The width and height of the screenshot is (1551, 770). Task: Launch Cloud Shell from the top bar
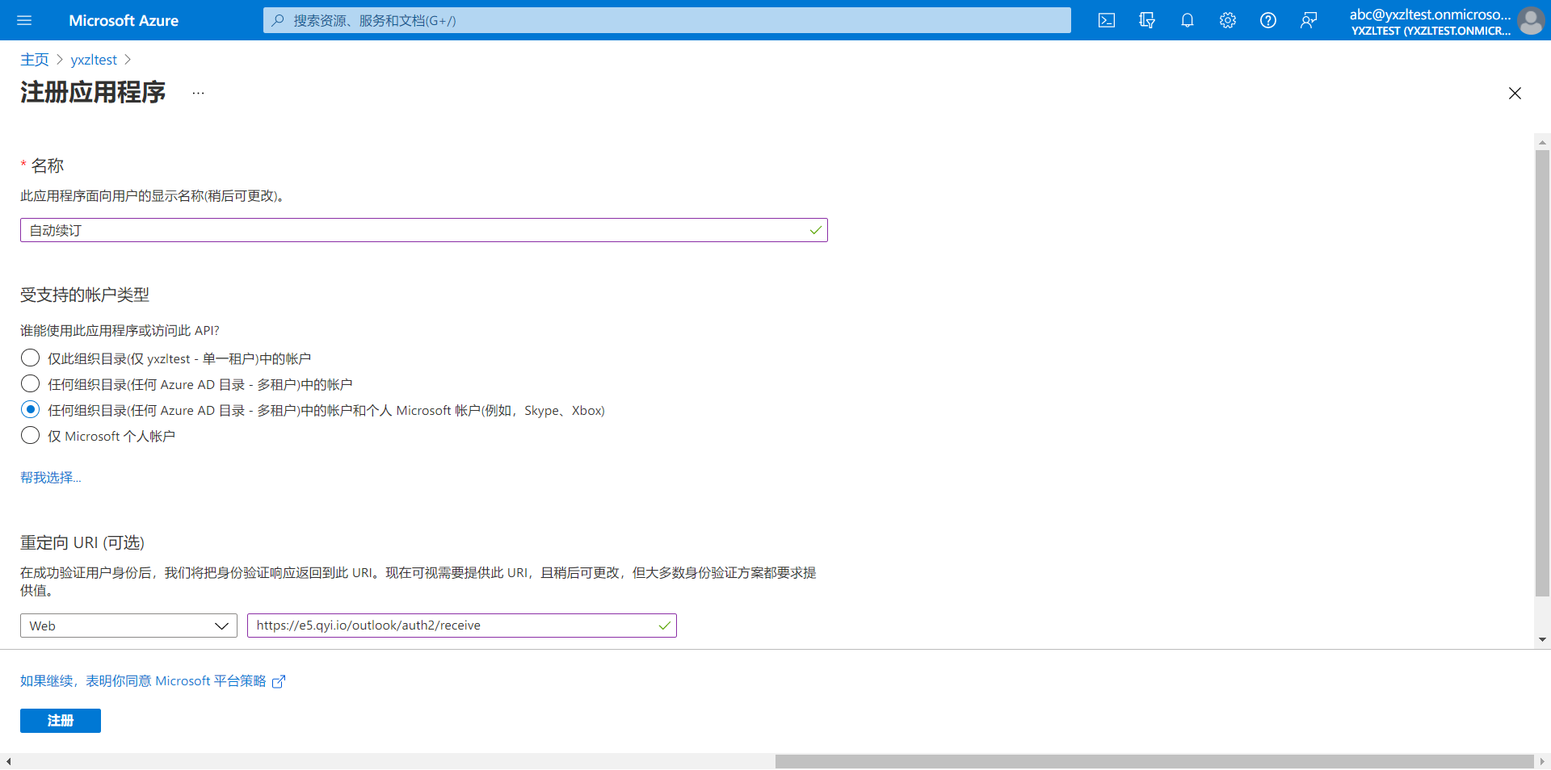(x=1106, y=20)
